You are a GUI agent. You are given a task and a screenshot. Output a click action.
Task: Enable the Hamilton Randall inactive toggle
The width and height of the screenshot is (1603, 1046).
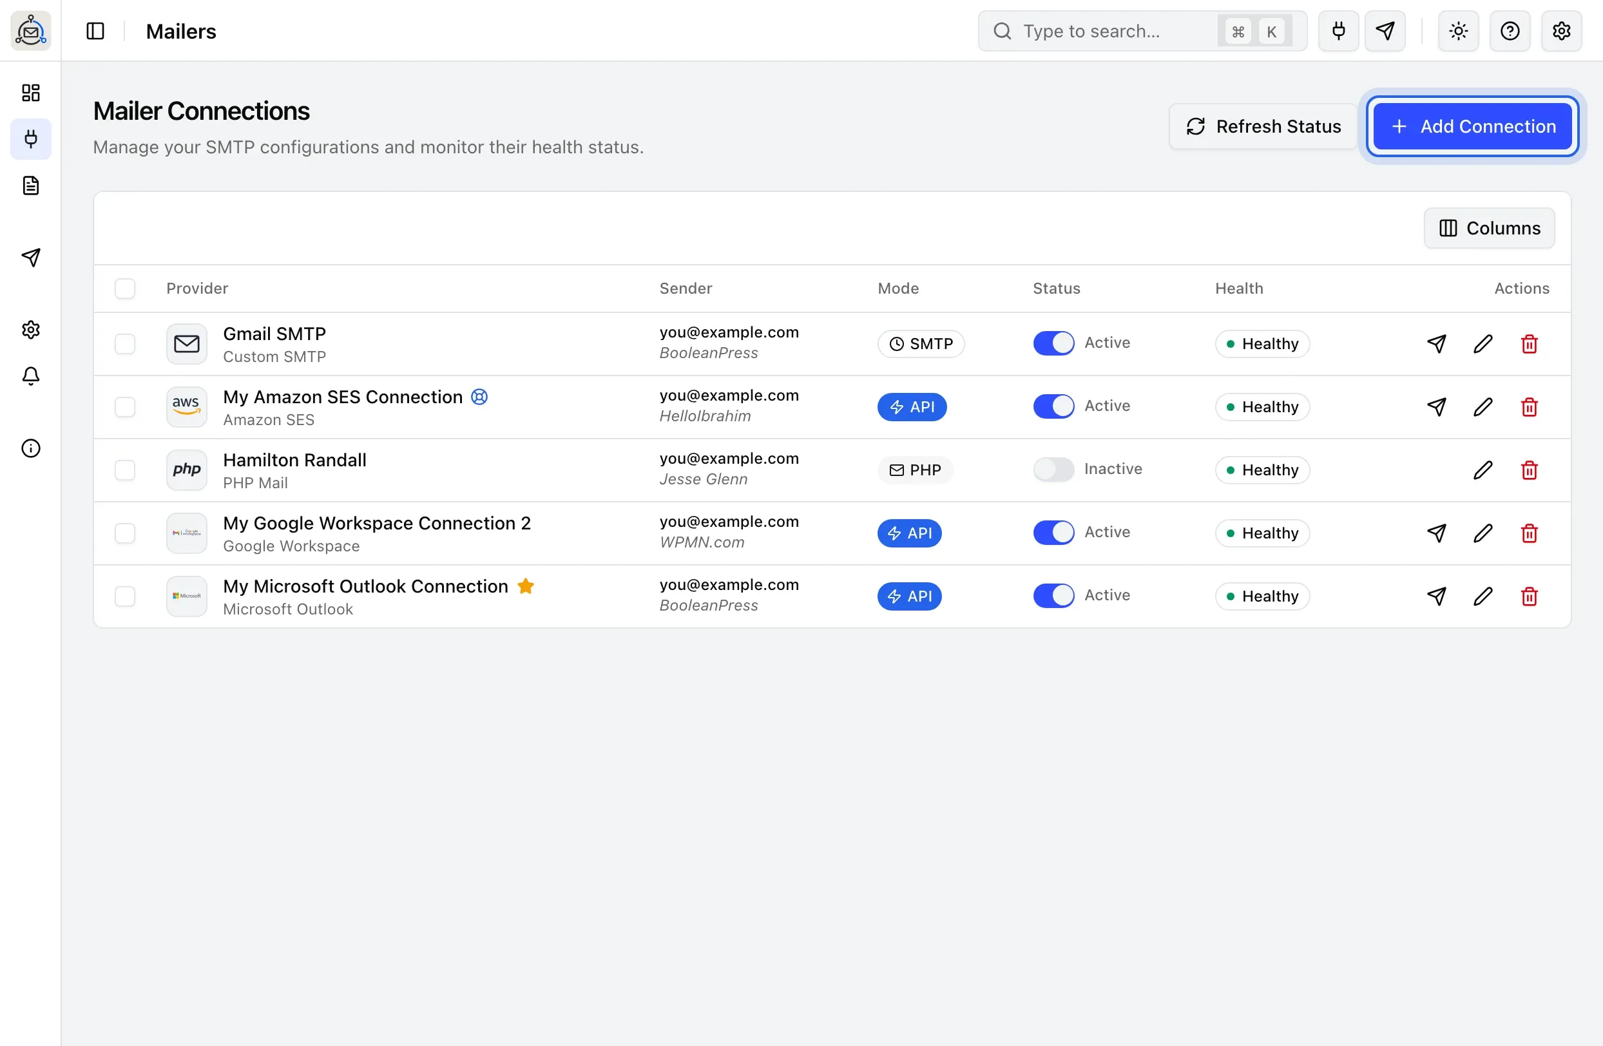[1053, 470]
